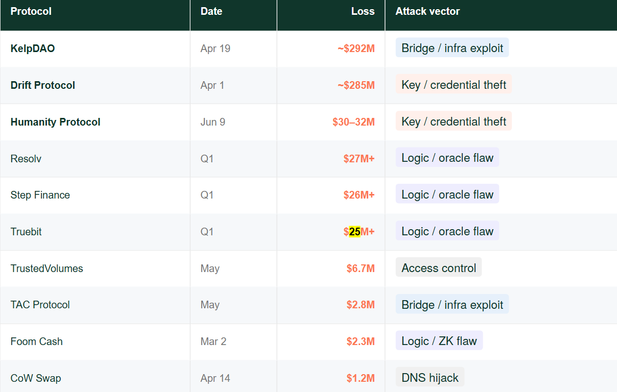Click Truebit's Logic / oracle flaw tag
617x392 pixels.
coord(447,231)
